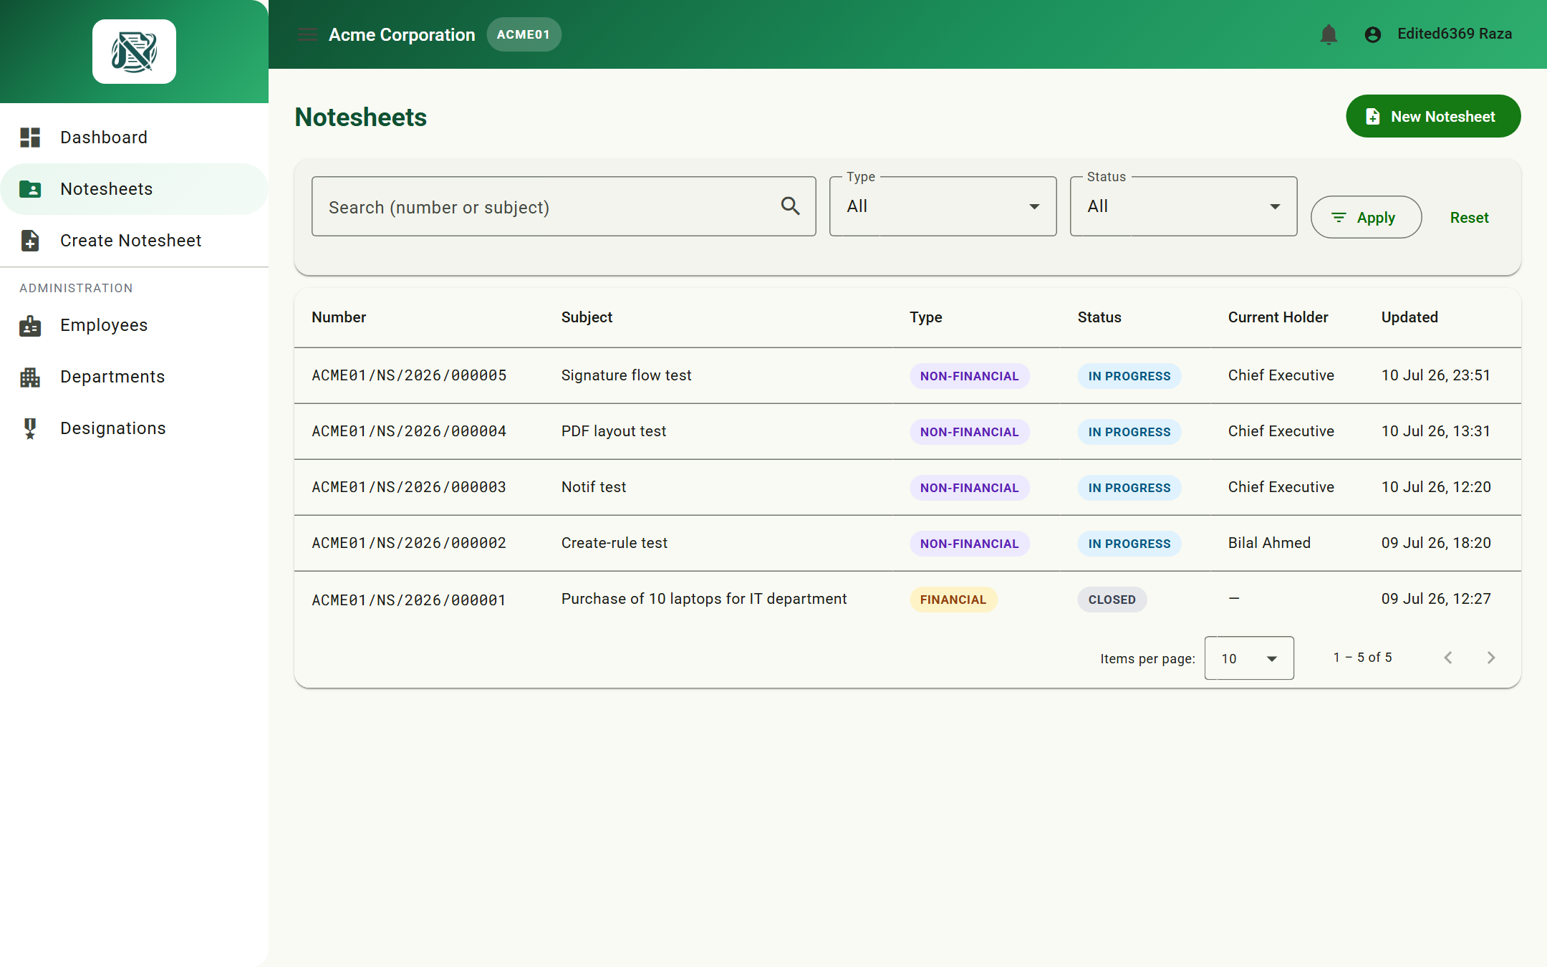
Task: Click the Number column header
Action: click(339, 317)
